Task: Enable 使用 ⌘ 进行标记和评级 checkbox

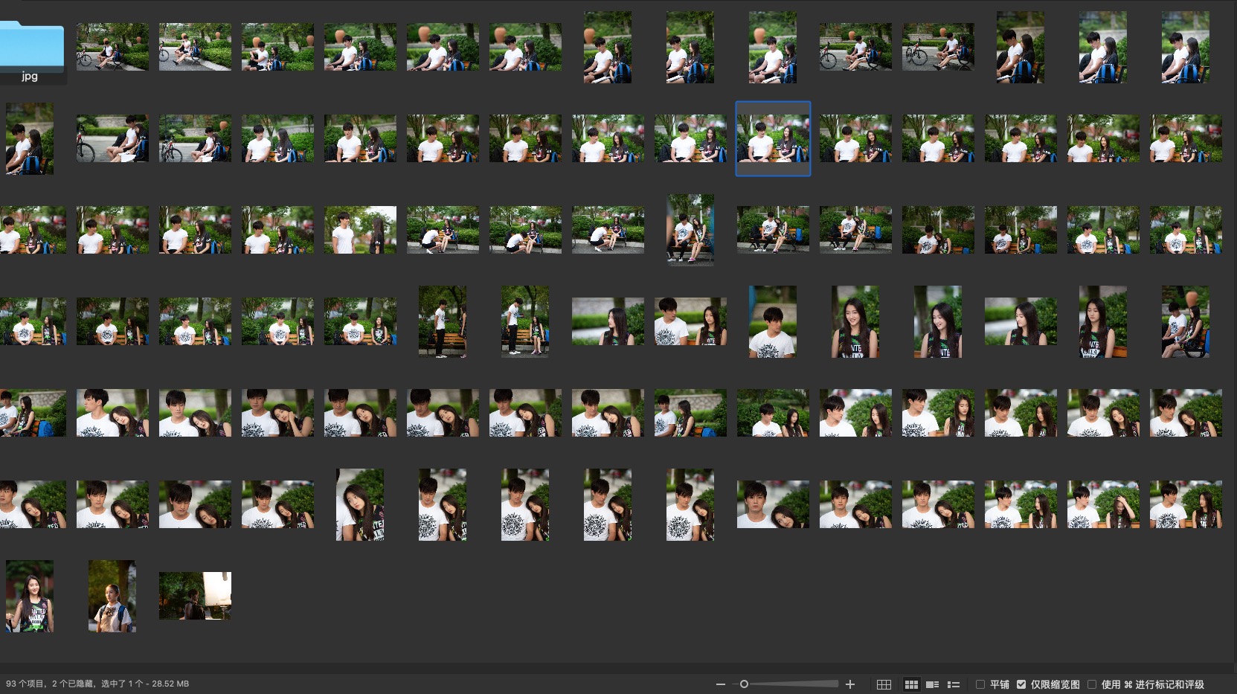Action: click(1092, 684)
